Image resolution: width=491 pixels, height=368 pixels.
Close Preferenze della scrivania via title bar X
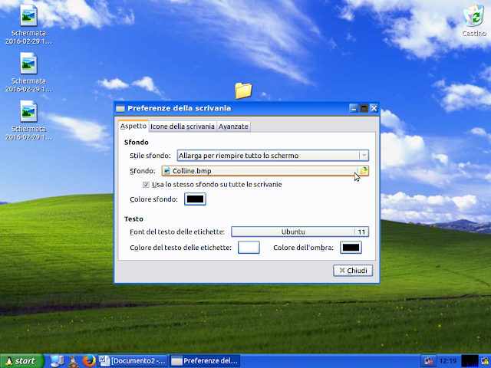tap(374, 109)
